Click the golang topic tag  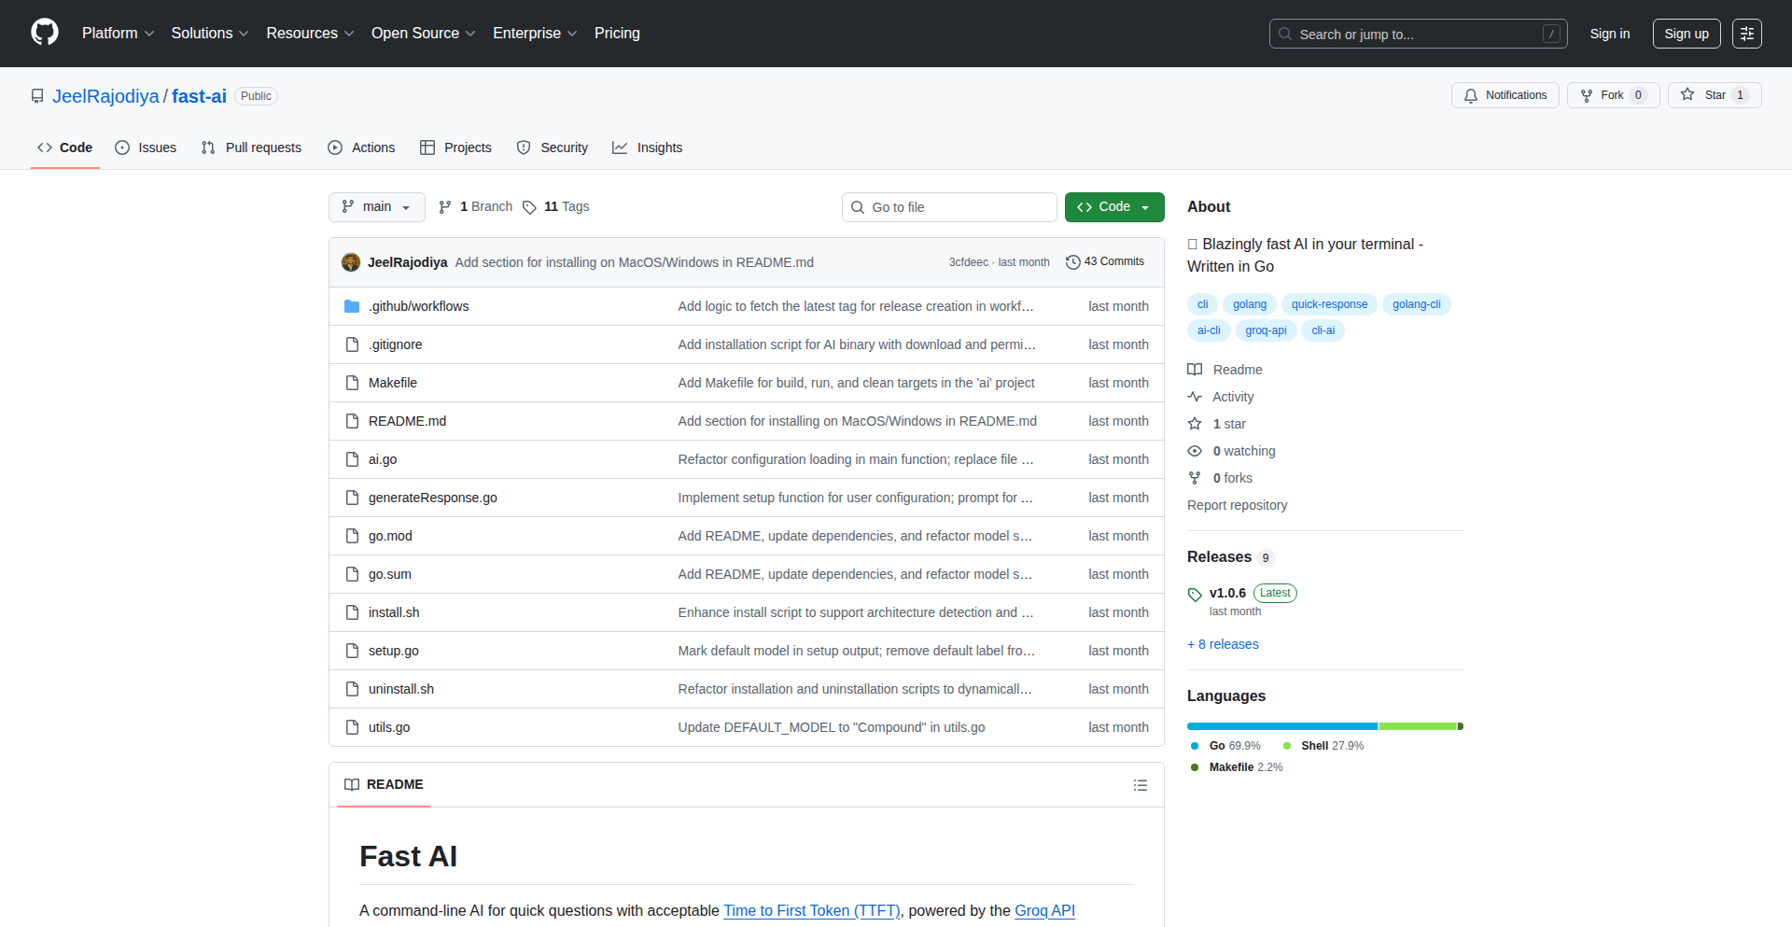[x=1249, y=304]
